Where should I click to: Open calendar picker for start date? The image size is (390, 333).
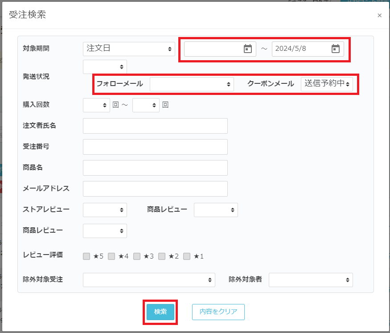coord(248,49)
